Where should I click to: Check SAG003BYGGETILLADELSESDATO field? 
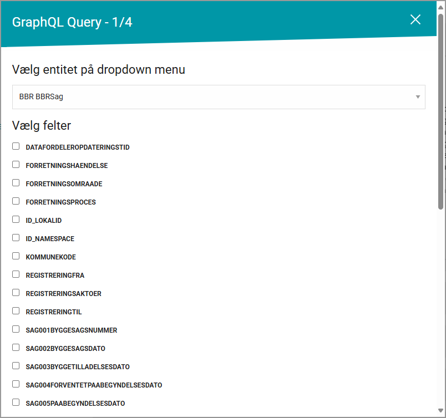pyautogui.click(x=16, y=366)
